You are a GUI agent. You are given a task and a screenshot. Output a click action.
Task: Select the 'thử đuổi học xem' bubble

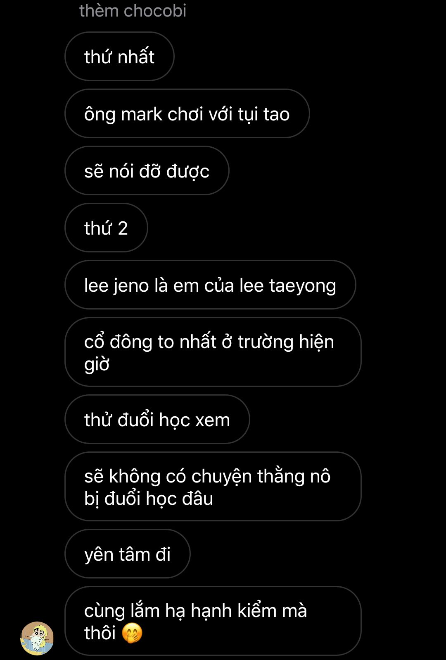[x=157, y=419]
